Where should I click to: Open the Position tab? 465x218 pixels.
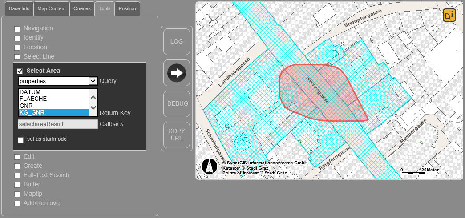pos(127,8)
